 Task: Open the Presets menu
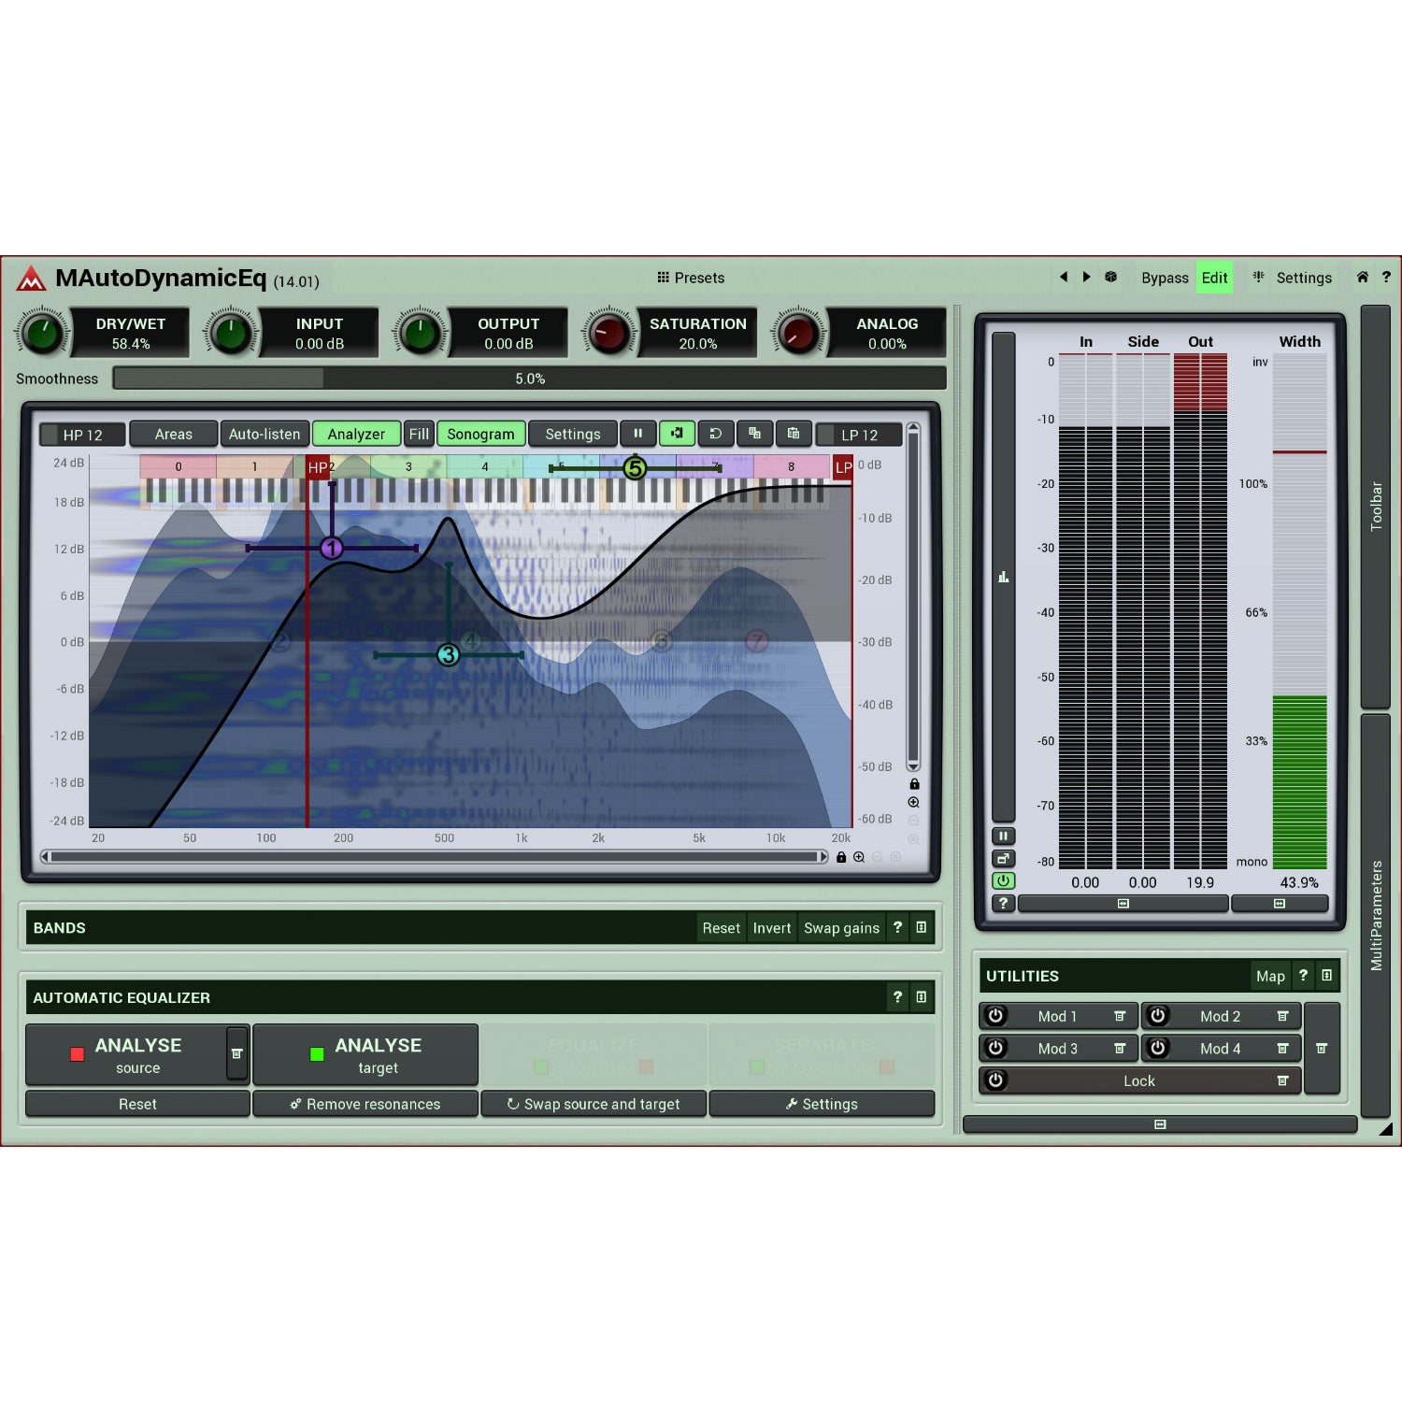click(x=691, y=278)
